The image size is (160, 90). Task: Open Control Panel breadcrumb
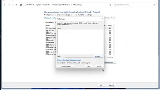(29, 5)
